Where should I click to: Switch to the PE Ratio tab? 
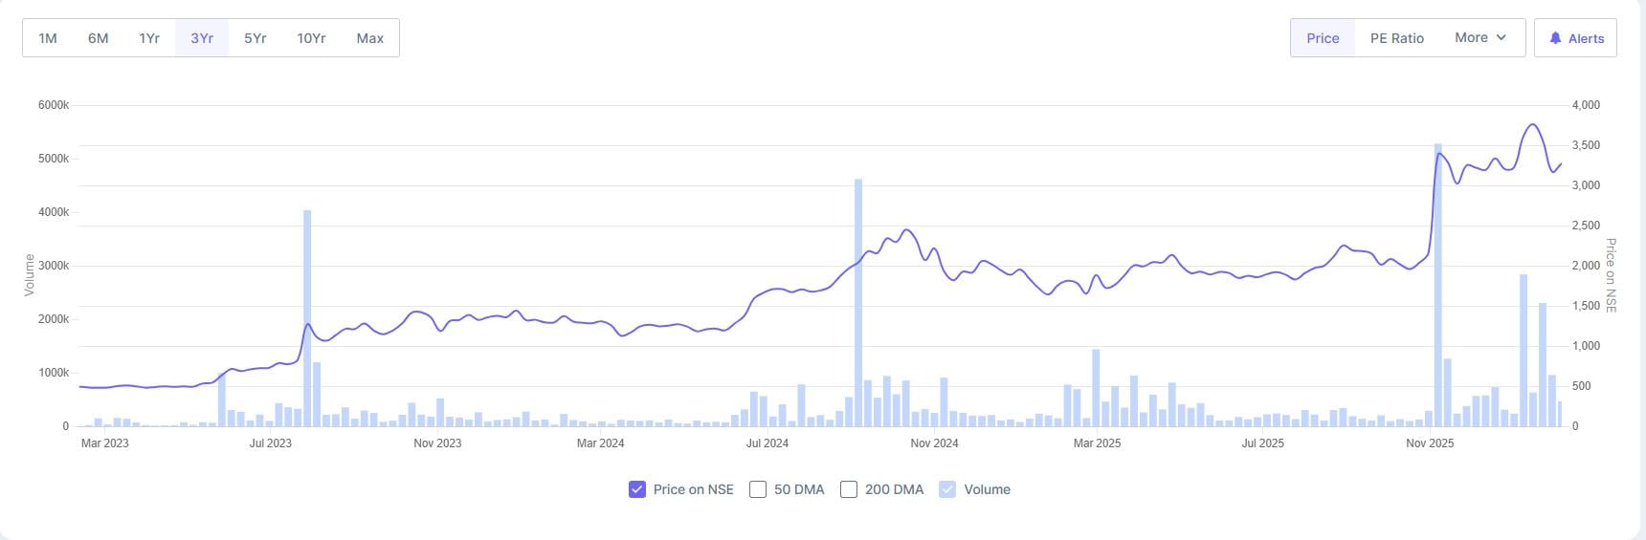pyautogui.click(x=1396, y=38)
